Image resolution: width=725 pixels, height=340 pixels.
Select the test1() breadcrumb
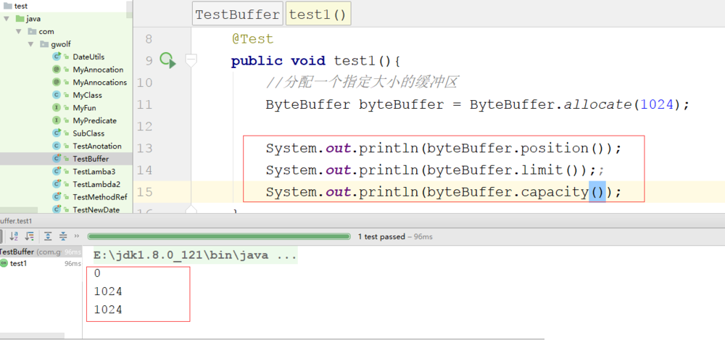click(x=318, y=14)
